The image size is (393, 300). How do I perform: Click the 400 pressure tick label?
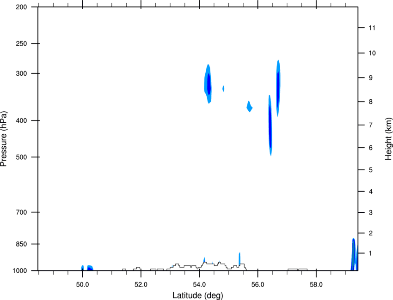tap(21, 120)
